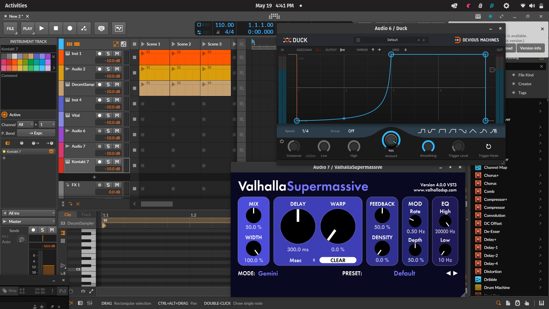Click the P. Bend Expr. button
This screenshot has height=309, width=549.
(x=36, y=133)
